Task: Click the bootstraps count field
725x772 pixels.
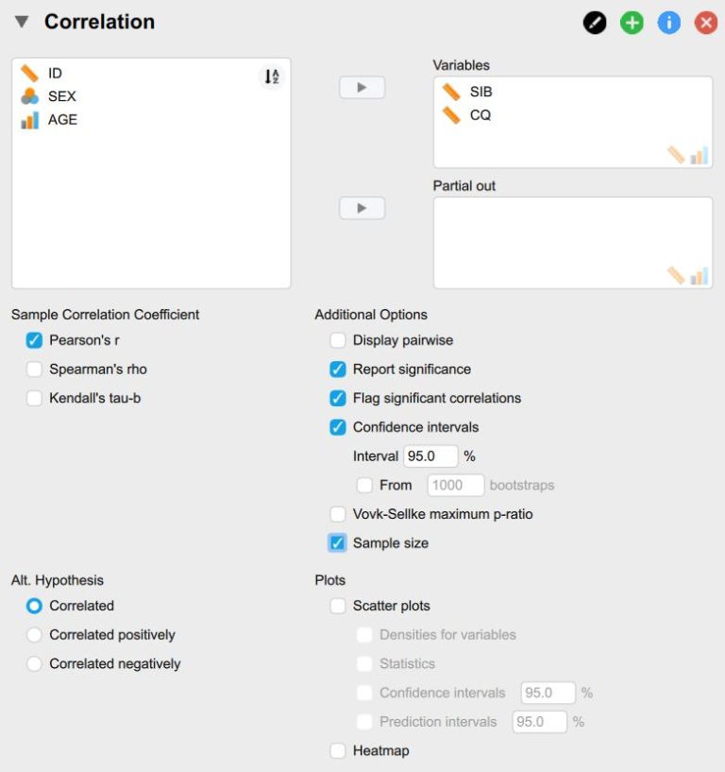Action: tap(455, 485)
